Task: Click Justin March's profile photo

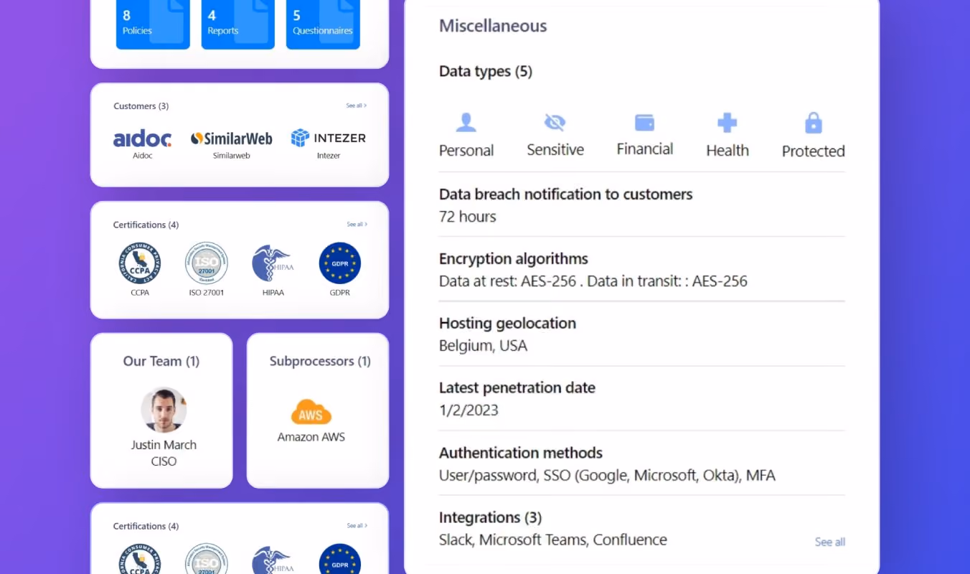Action: click(164, 410)
